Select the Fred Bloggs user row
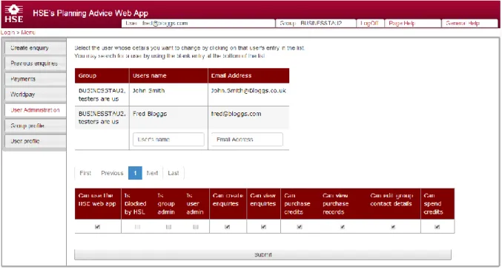 [182, 118]
